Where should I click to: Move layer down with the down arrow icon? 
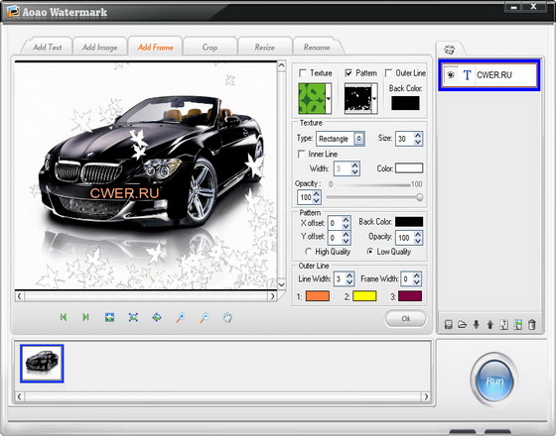pos(476,324)
